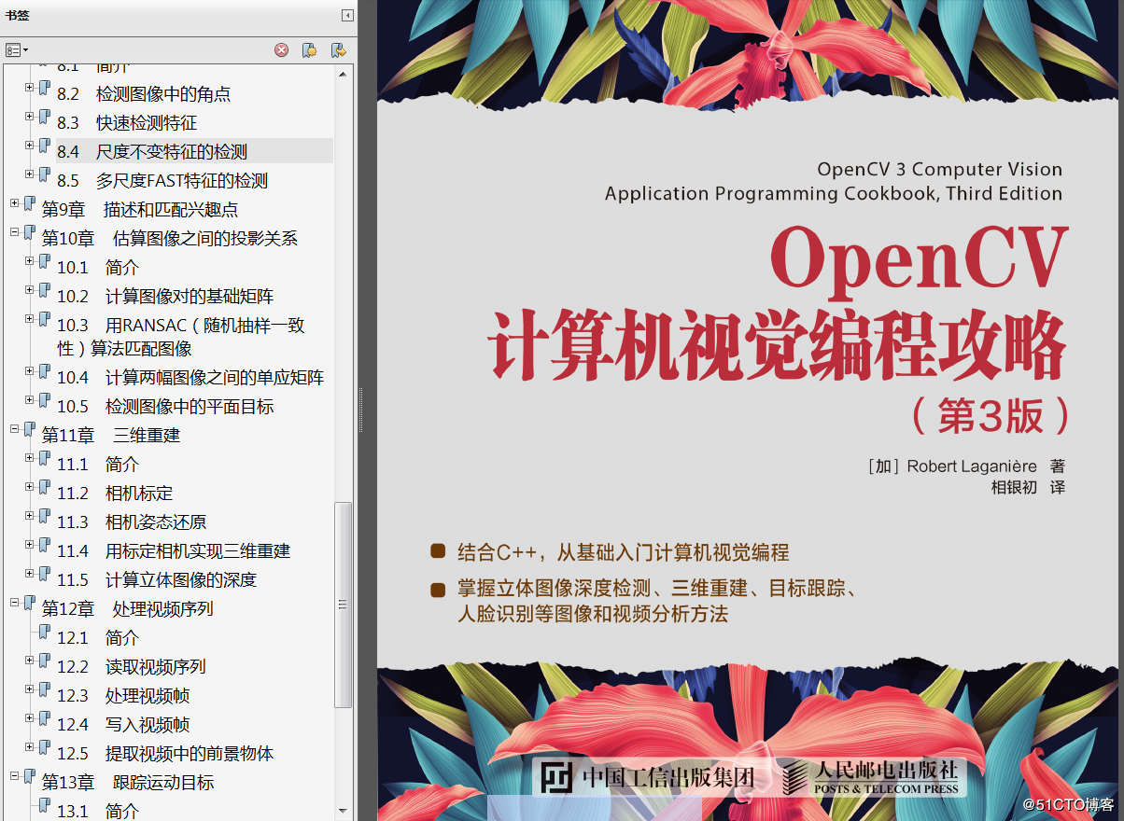Open bookmark 12.3 处理视频帧

[123, 695]
